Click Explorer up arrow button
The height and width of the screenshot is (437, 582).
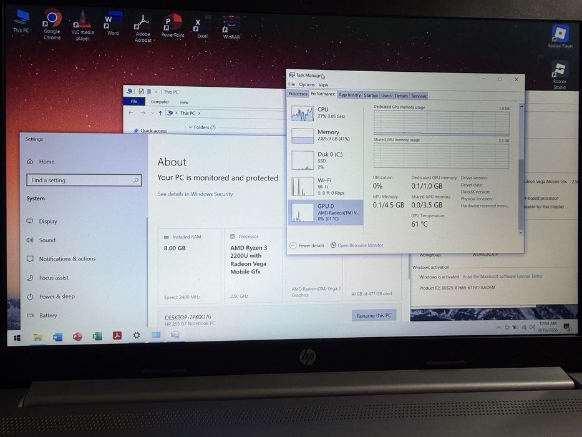click(160, 113)
